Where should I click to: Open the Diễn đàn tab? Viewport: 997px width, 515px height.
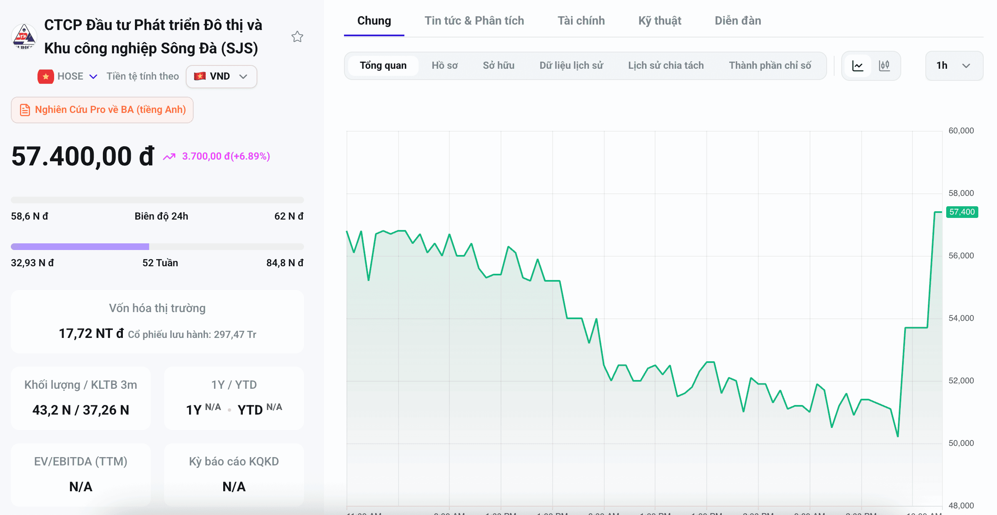738,21
